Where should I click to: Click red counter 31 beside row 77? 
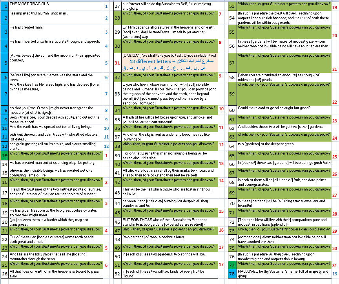334,266
